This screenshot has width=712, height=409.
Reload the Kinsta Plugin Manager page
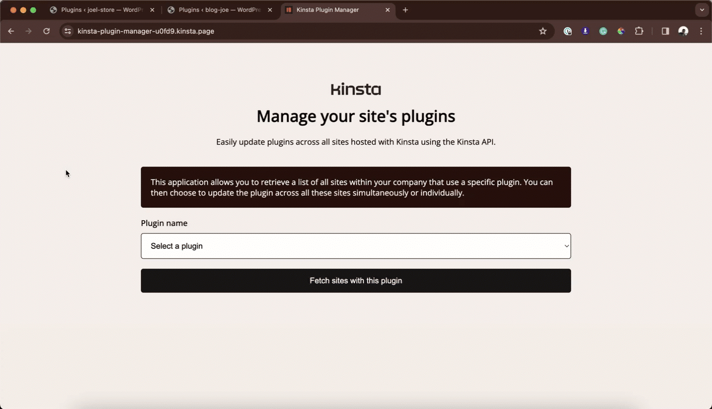[x=46, y=31]
